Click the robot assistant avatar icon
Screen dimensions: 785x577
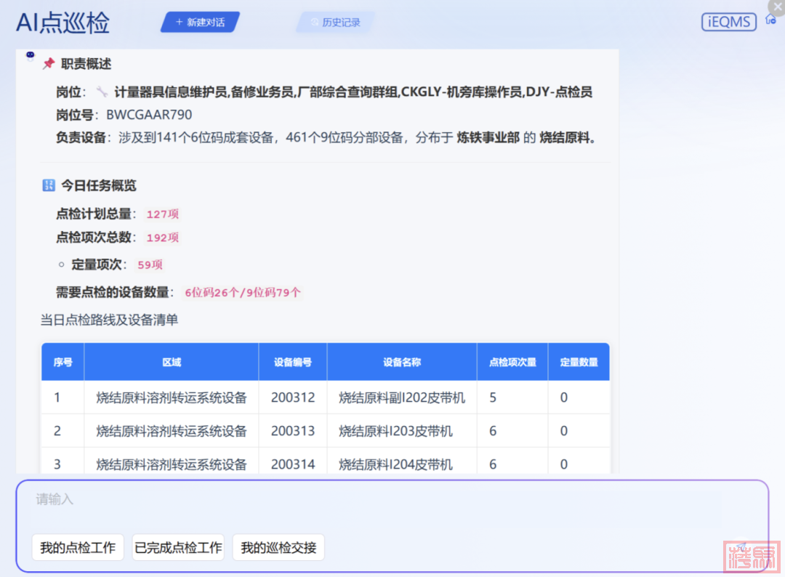pos(31,56)
